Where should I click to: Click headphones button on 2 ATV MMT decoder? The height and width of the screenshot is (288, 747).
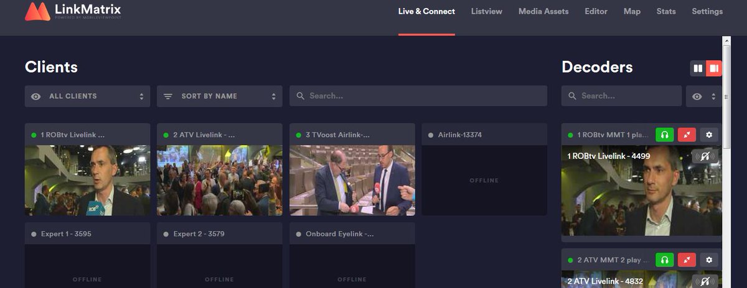pos(664,259)
